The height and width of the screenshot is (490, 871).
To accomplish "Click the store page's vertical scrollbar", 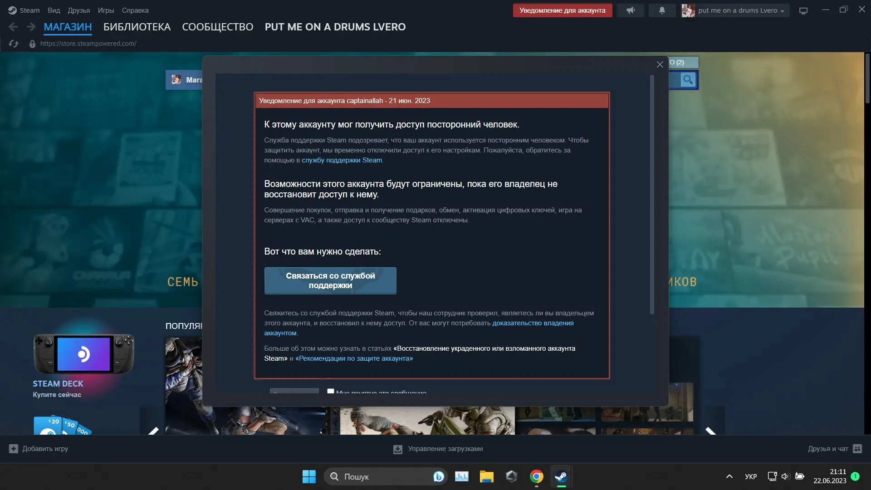I will point(867,79).
